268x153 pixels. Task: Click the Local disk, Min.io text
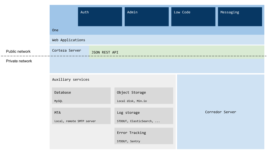(x=132, y=101)
